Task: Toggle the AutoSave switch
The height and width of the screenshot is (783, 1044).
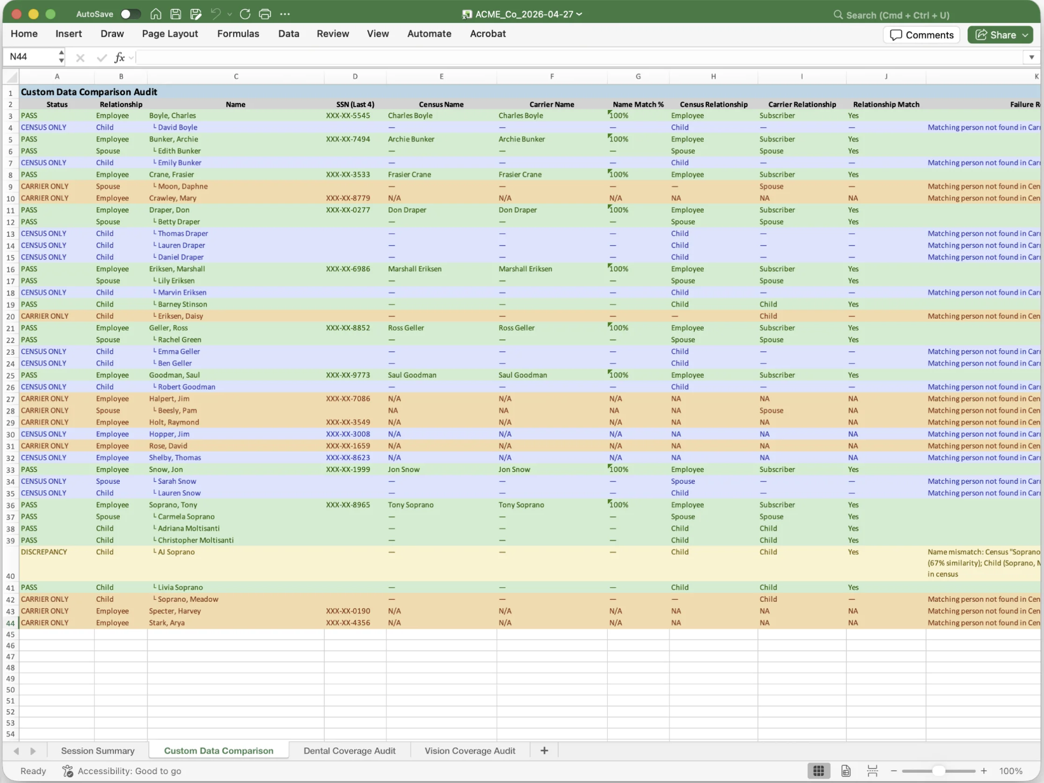Action: click(130, 14)
